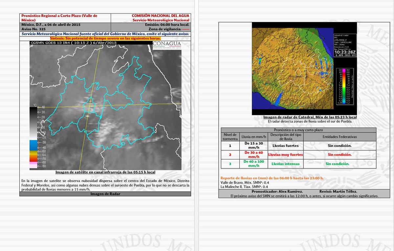Select caption 'Imagen de radar de Catedral, Méx'
The width and height of the screenshot is (394, 251).
click(310, 117)
